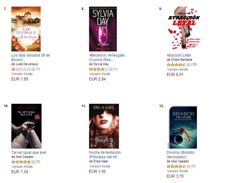Open Atracción Letal cover image
Viewport: 225px width, 183px height.
[184, 28]
